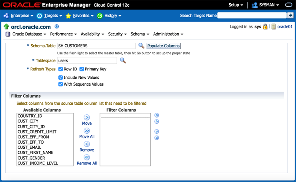The image size is (296, 182).
Task: Click the oracle01 host link
Action: click(x=285, y=27)
